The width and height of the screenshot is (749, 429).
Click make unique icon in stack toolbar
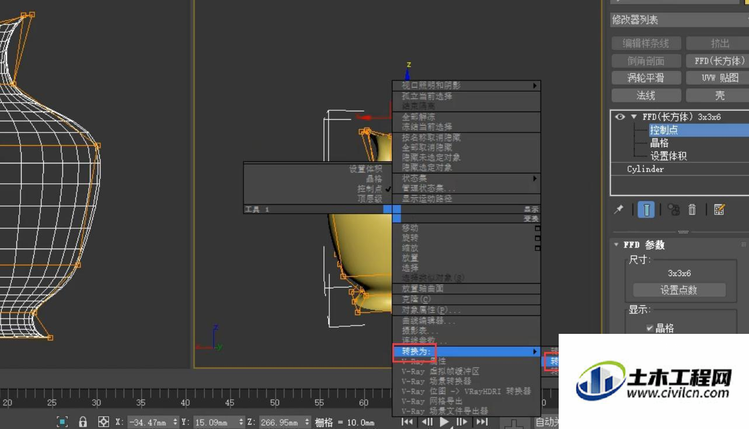pyautogui.click(x=674, y=210)
